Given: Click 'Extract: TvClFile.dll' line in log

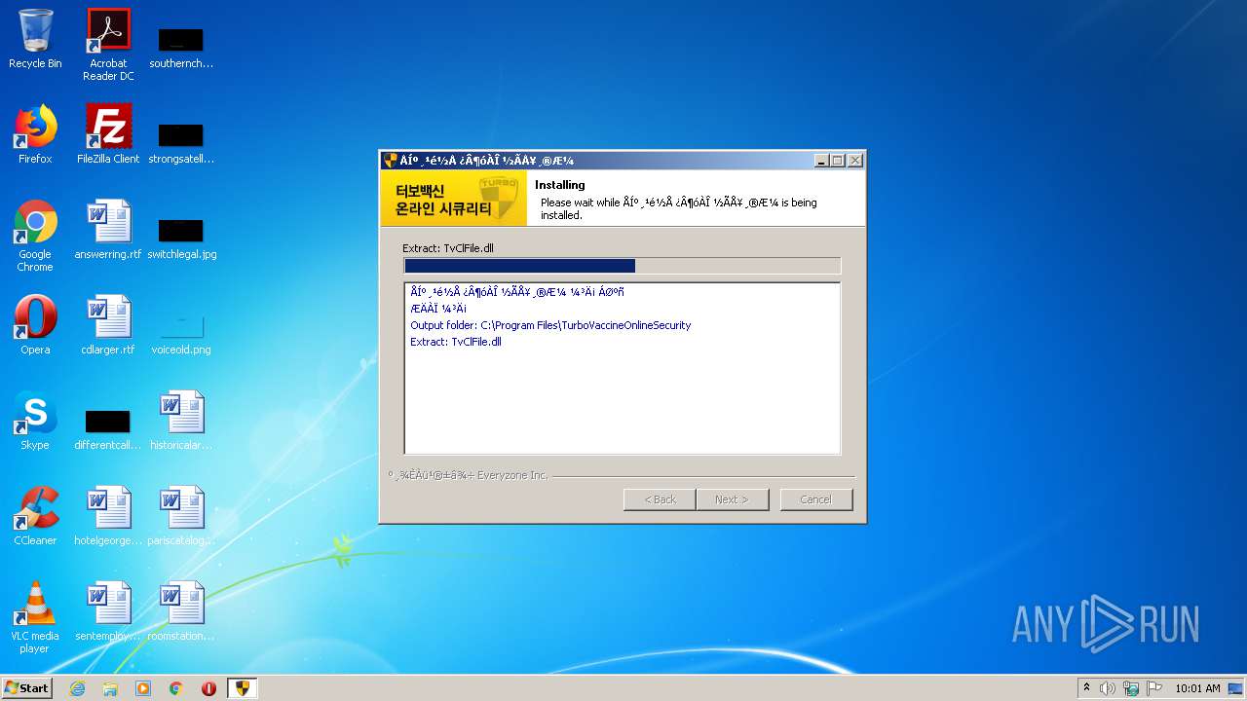Looking at the screenshot, I should tap(456, 342).
